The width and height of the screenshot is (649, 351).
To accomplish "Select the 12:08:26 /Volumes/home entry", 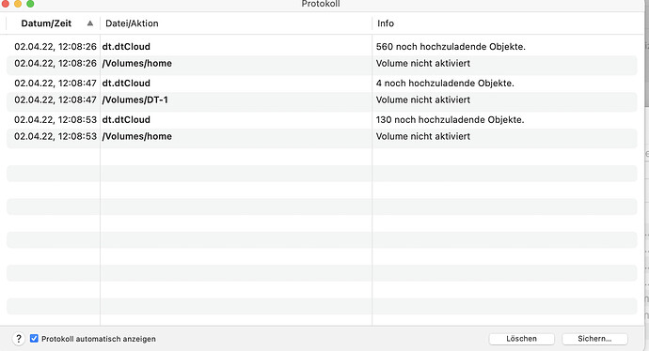I will click(x=322, y=64).
